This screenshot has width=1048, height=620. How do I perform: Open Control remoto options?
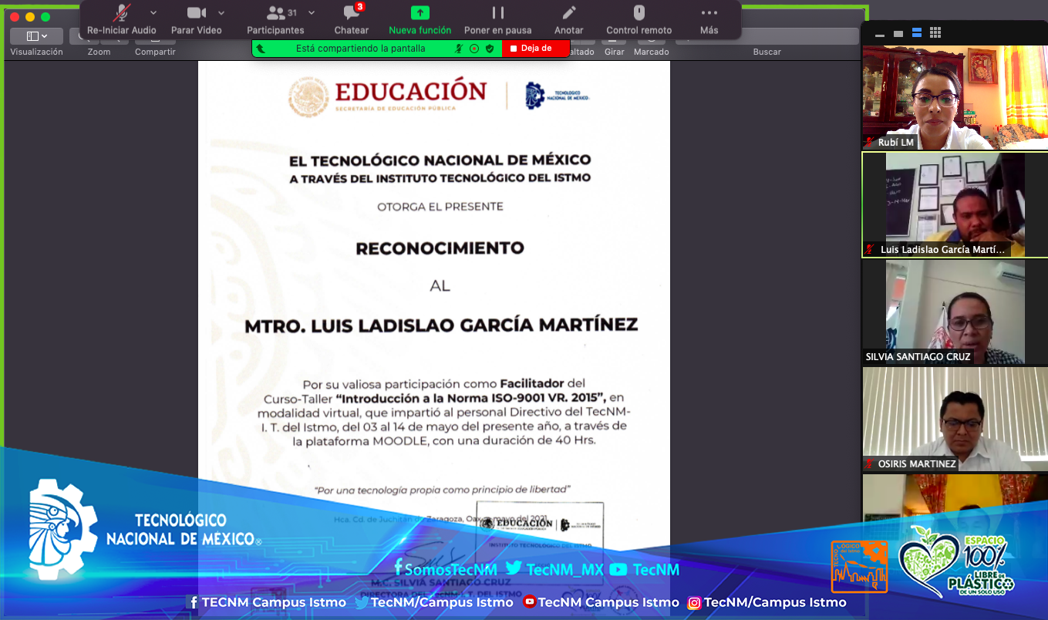639,19
